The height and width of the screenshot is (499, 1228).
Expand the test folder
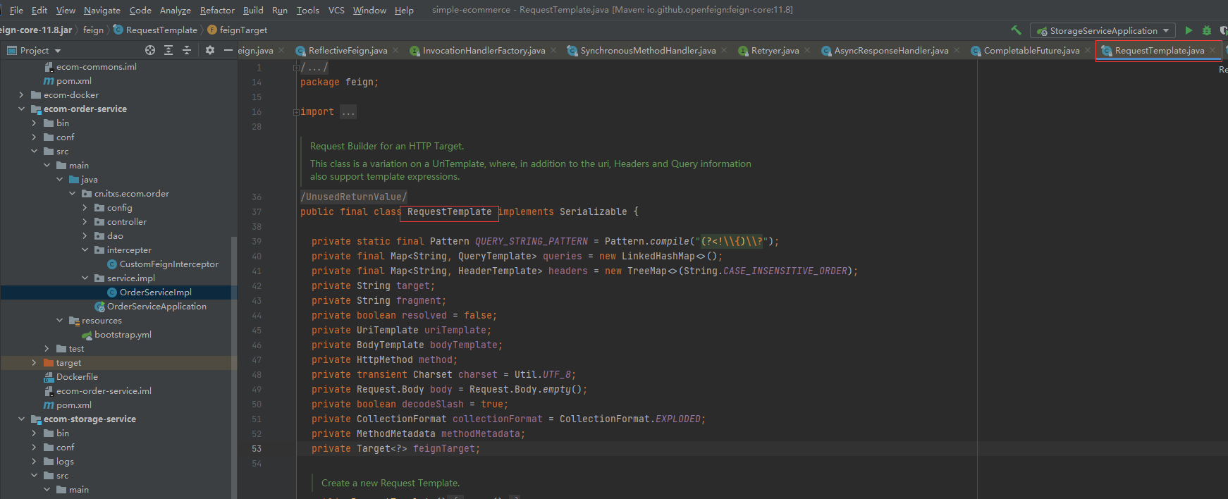[x=47, y=348]
